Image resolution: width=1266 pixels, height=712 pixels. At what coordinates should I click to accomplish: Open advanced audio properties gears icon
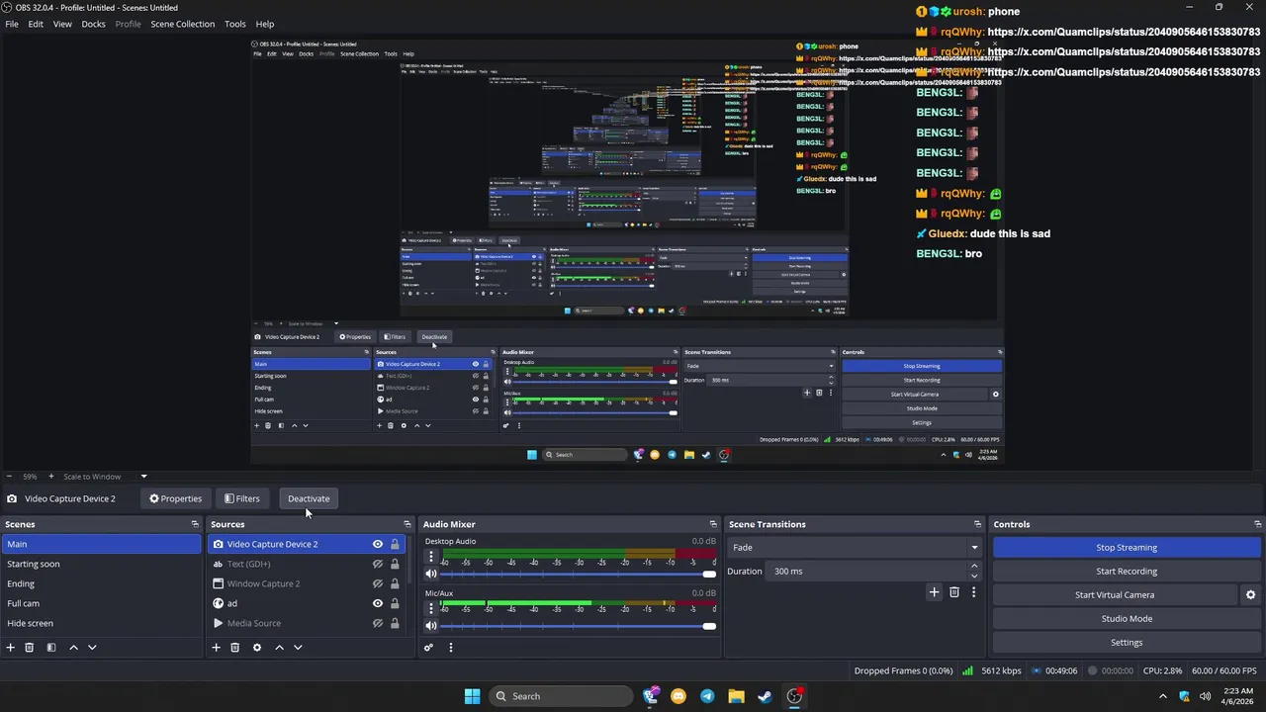pos(428,648)
